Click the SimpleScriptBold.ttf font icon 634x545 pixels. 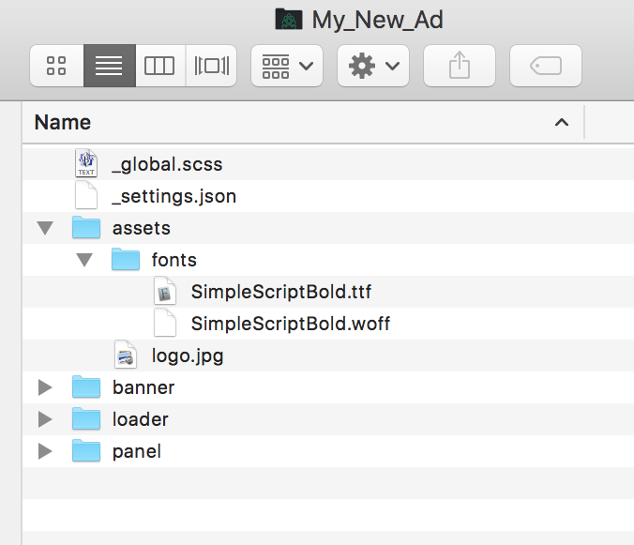(165, 291)
